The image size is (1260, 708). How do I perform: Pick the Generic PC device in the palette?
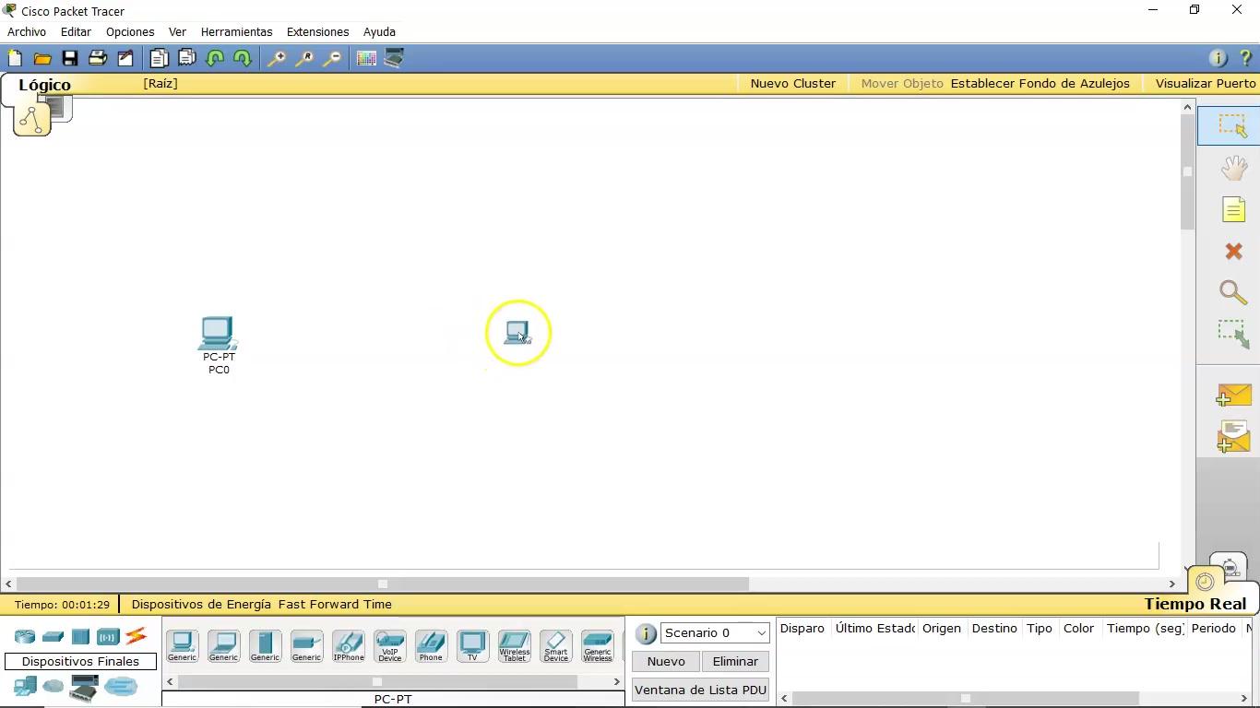pos(182,645)
